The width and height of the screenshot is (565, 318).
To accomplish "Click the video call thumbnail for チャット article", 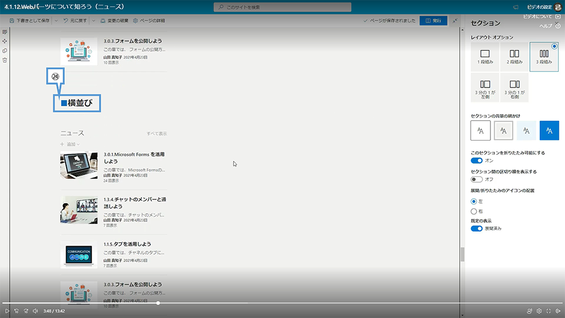I will [x=79, y=210].
